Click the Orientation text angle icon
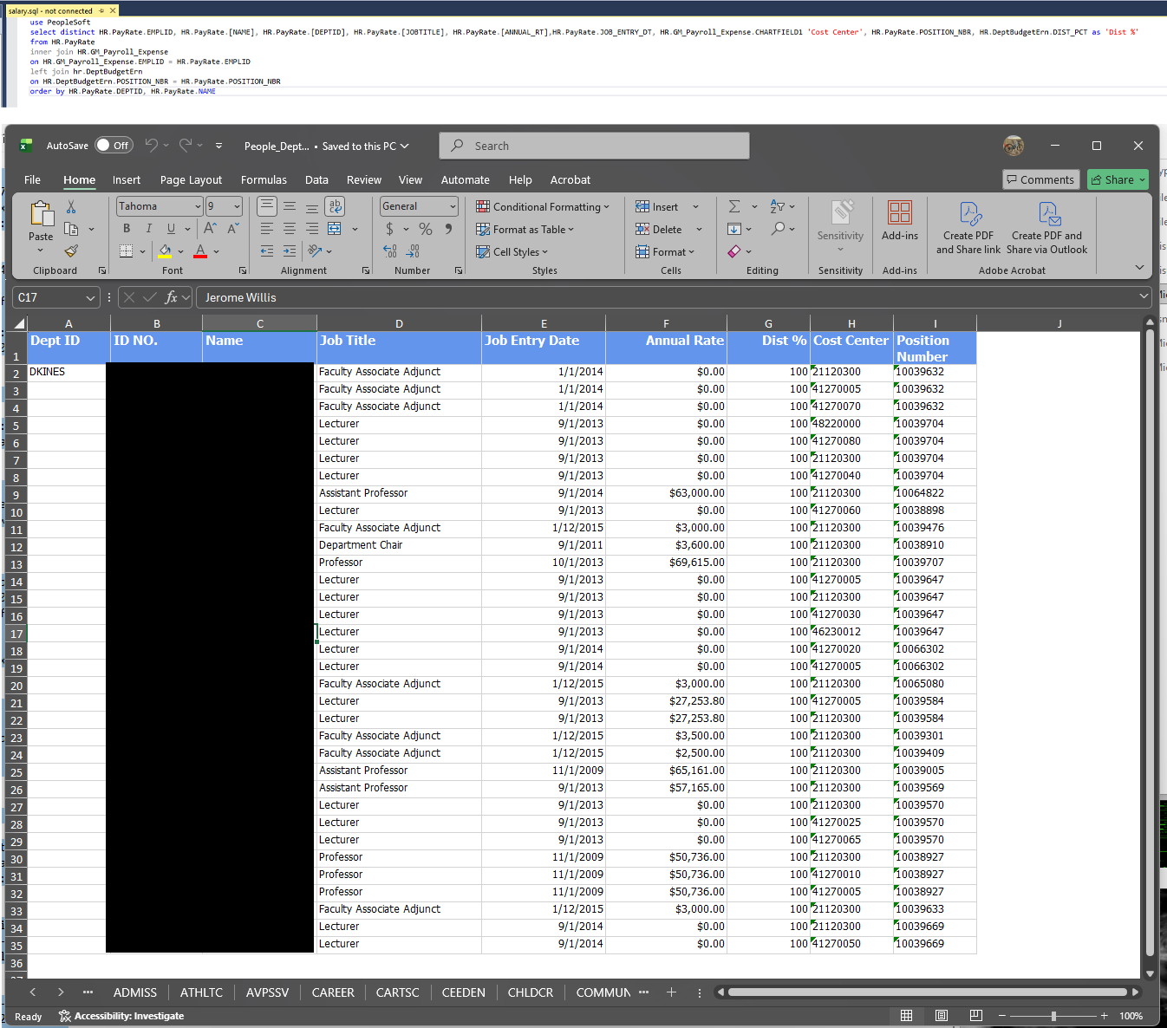 tap(315, 251)
